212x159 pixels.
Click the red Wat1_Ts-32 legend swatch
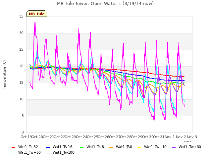(x=14, y=147)
